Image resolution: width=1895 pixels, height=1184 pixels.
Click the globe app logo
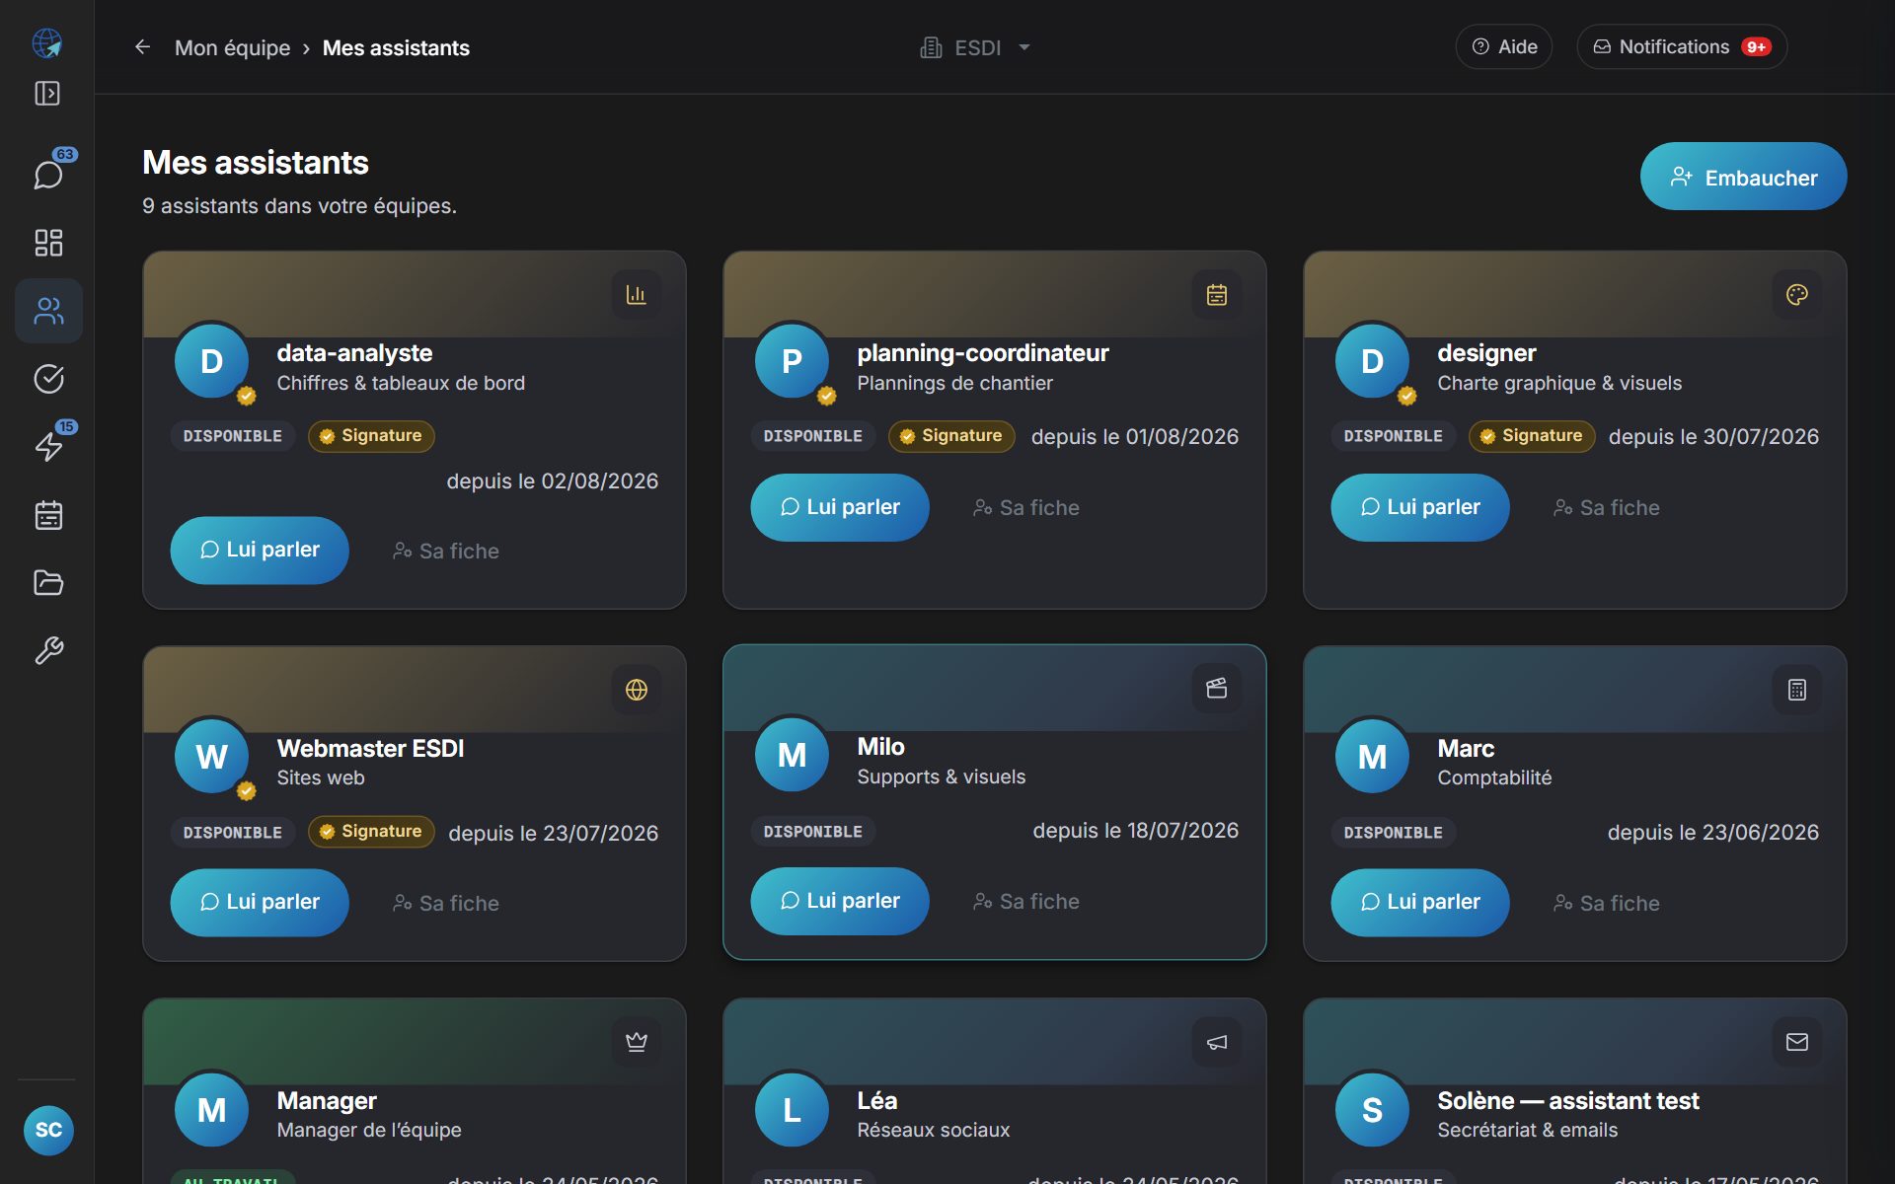(x=47, y=43)
